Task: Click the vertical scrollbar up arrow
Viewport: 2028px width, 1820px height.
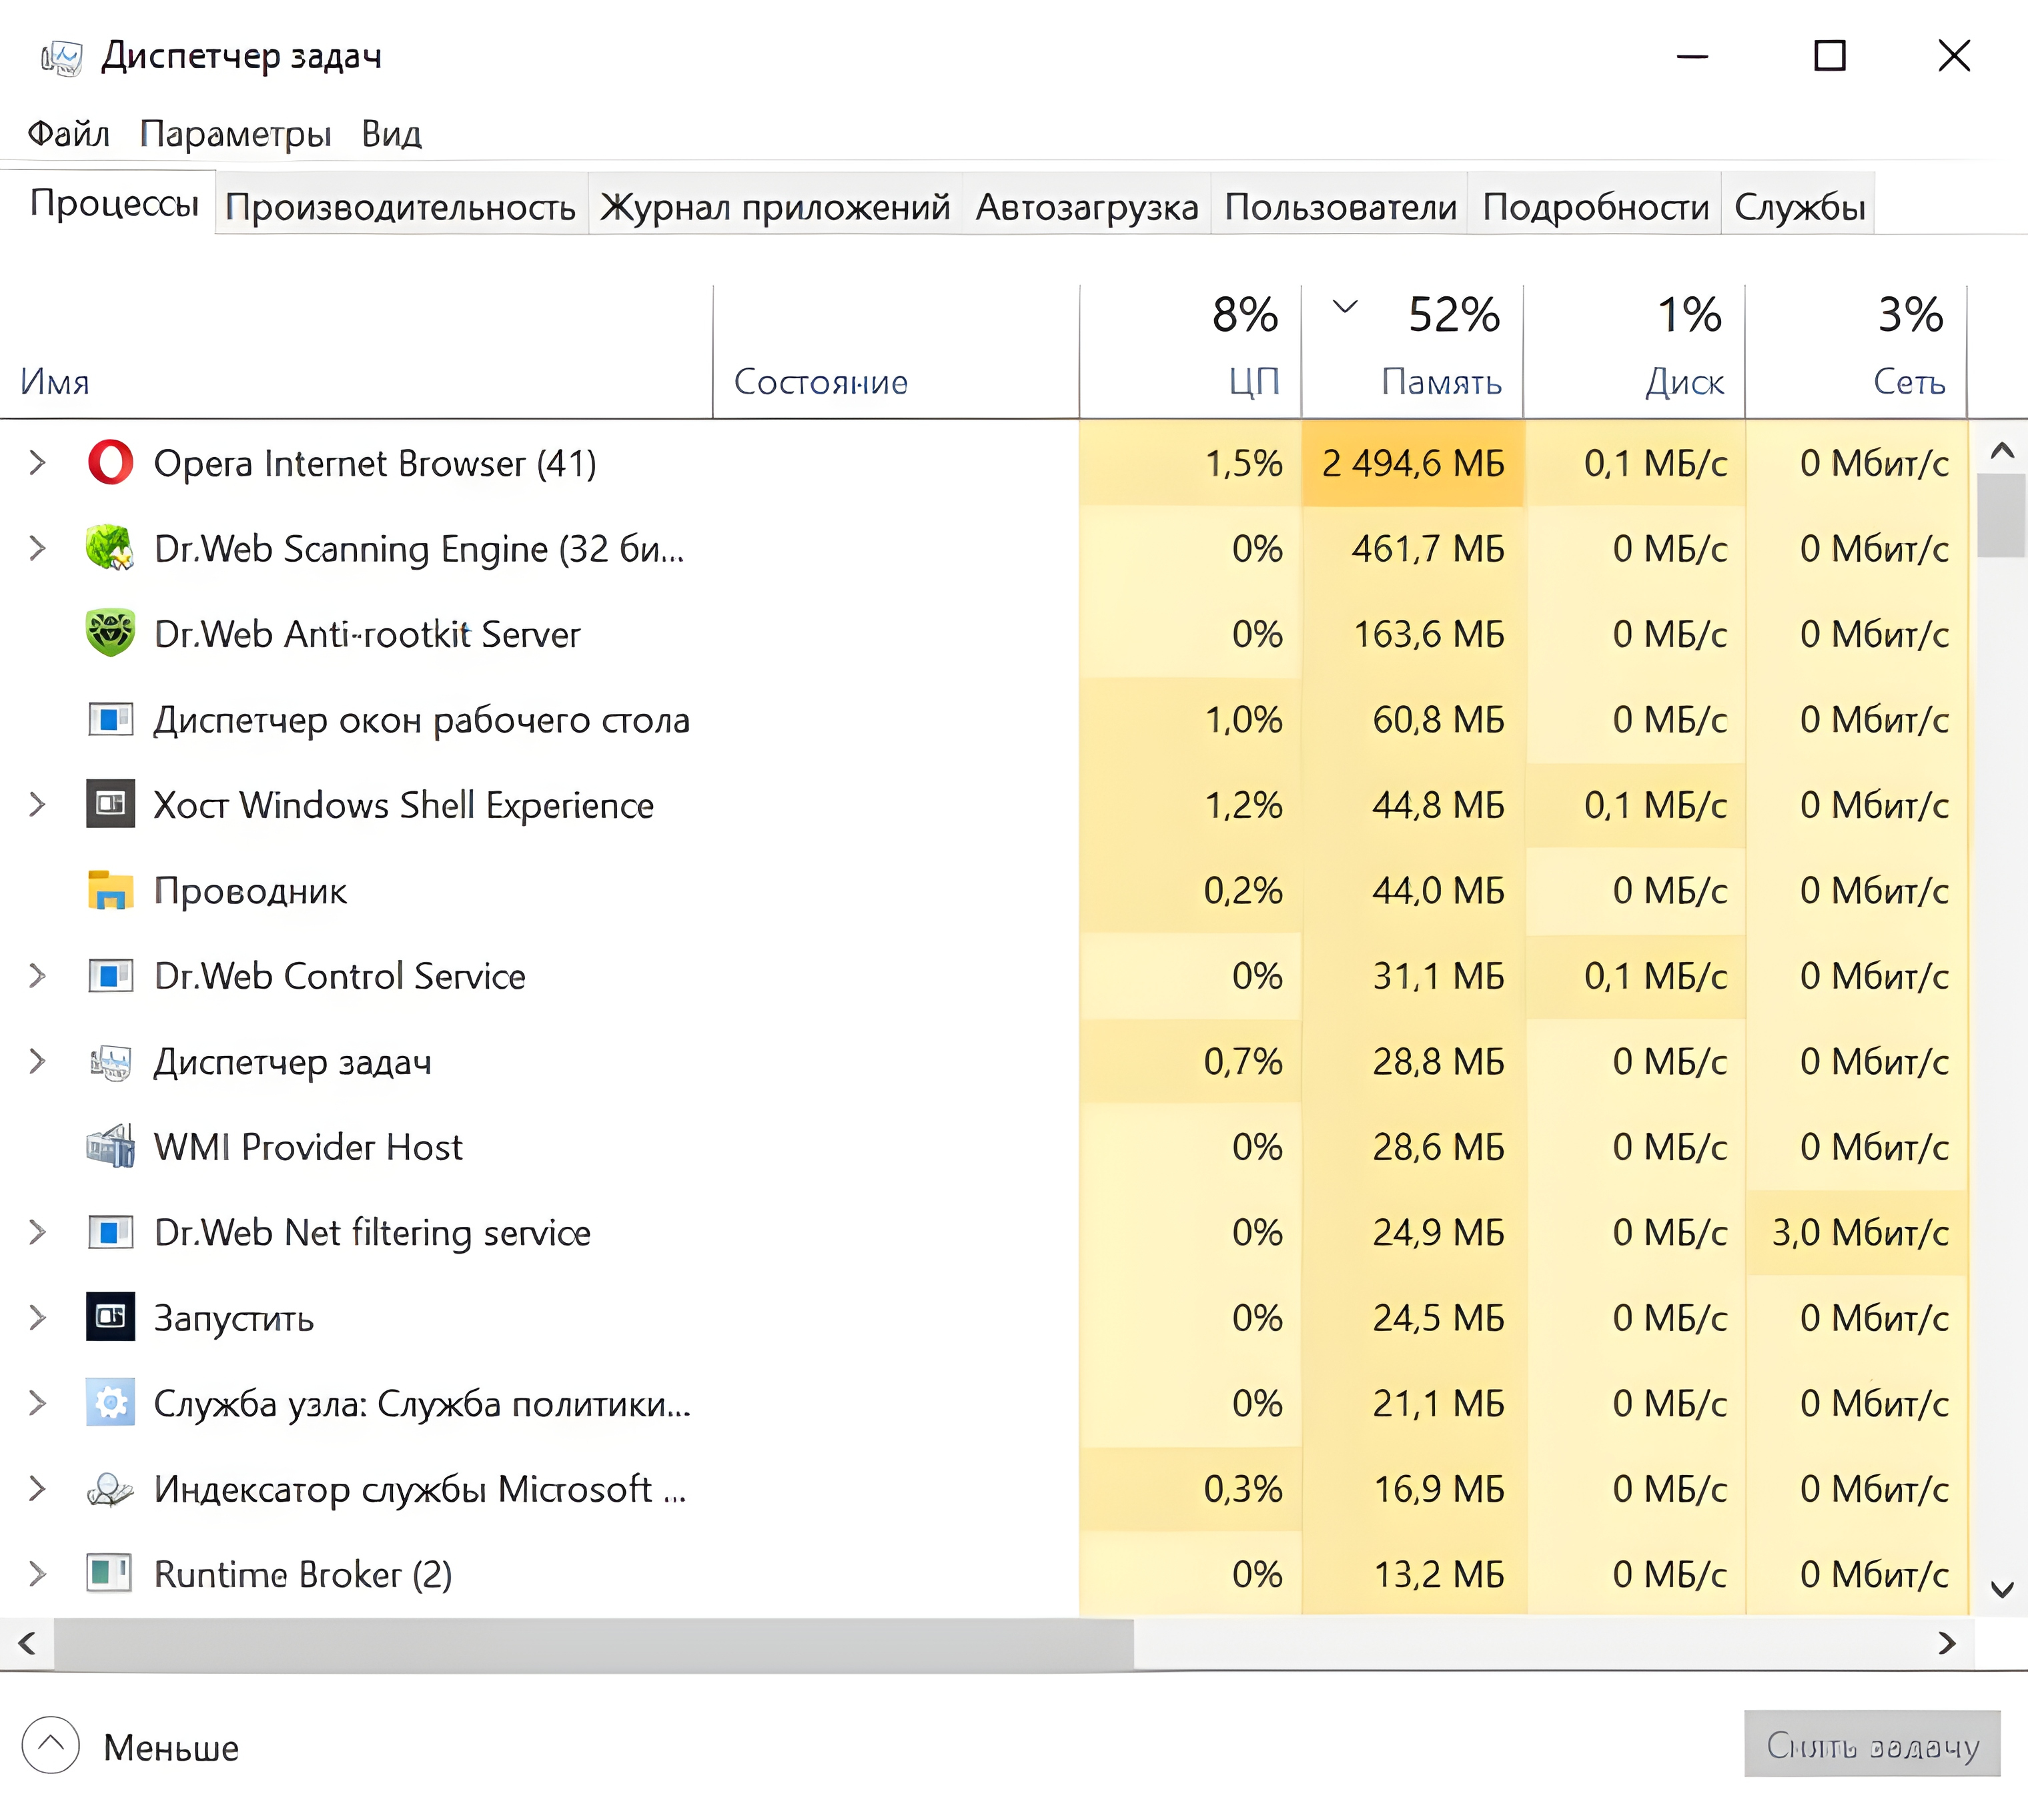Action: (2002, 450)
